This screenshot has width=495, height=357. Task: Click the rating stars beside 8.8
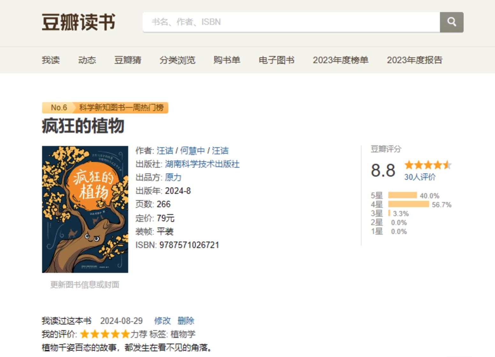[x=427, y=165]
